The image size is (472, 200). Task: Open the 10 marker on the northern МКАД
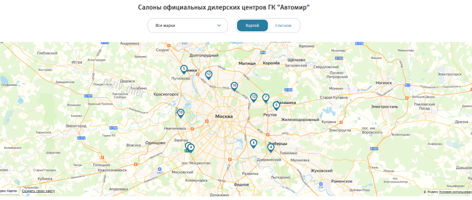(x=234, y=86)
